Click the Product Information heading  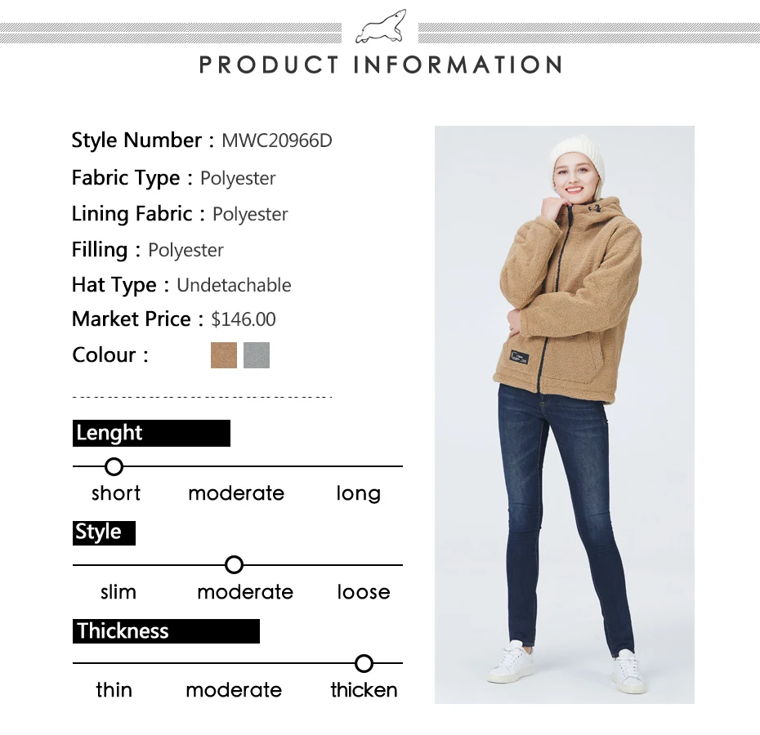click(381, 65)
